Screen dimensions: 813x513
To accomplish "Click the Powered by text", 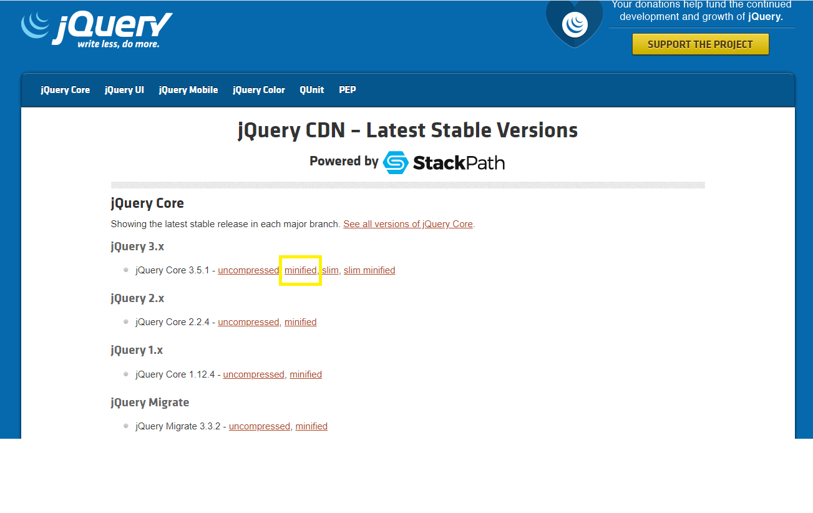I will [344, 161].
